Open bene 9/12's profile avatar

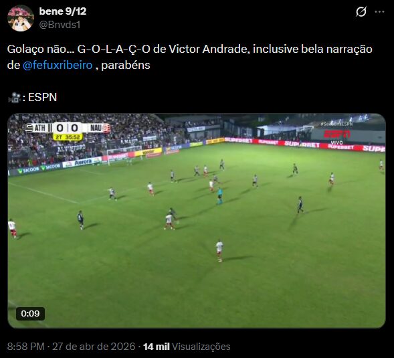tap(21, 18)
